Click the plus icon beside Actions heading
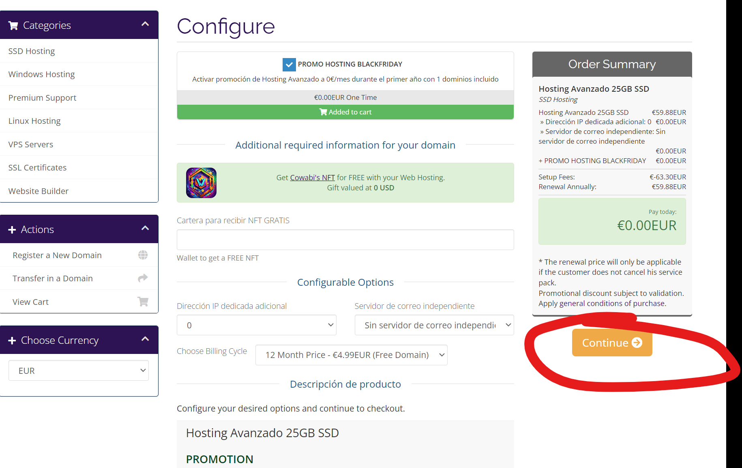Viewport: 742px width, 468px height. [12, 230]
